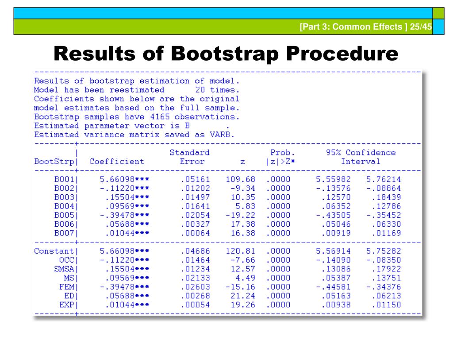Click z value '16.38'

click(x=243, y=233)
